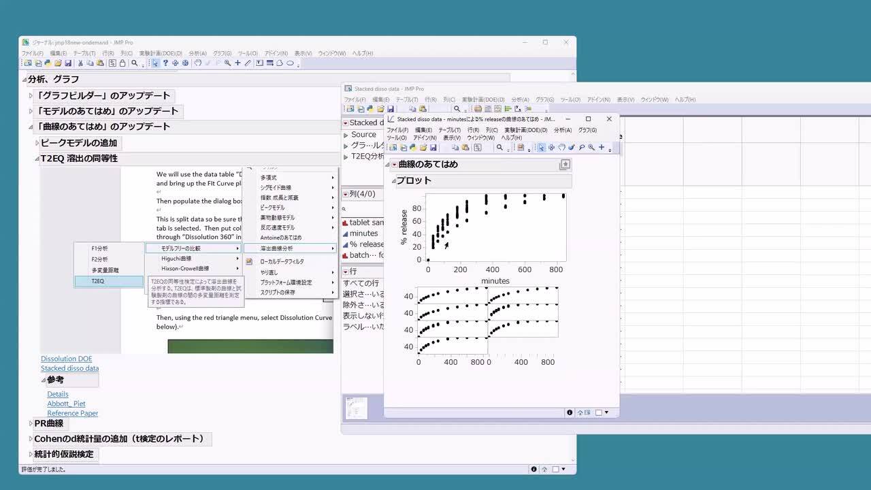The image size is (871, 490).
Task: Click the info icon in Fit Curve status bar
Action: pyautogui.click(x=570, y=412)
